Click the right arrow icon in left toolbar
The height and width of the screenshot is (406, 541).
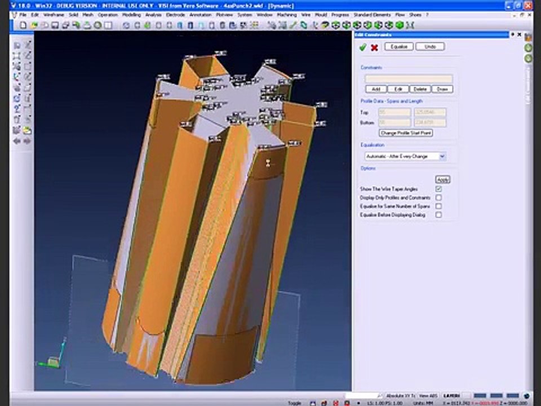pos(27,141)
